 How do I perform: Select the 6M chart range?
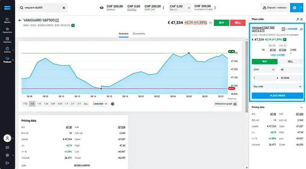(60, 104)
